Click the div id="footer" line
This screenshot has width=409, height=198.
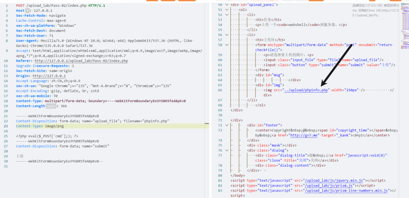pos(264,125)
